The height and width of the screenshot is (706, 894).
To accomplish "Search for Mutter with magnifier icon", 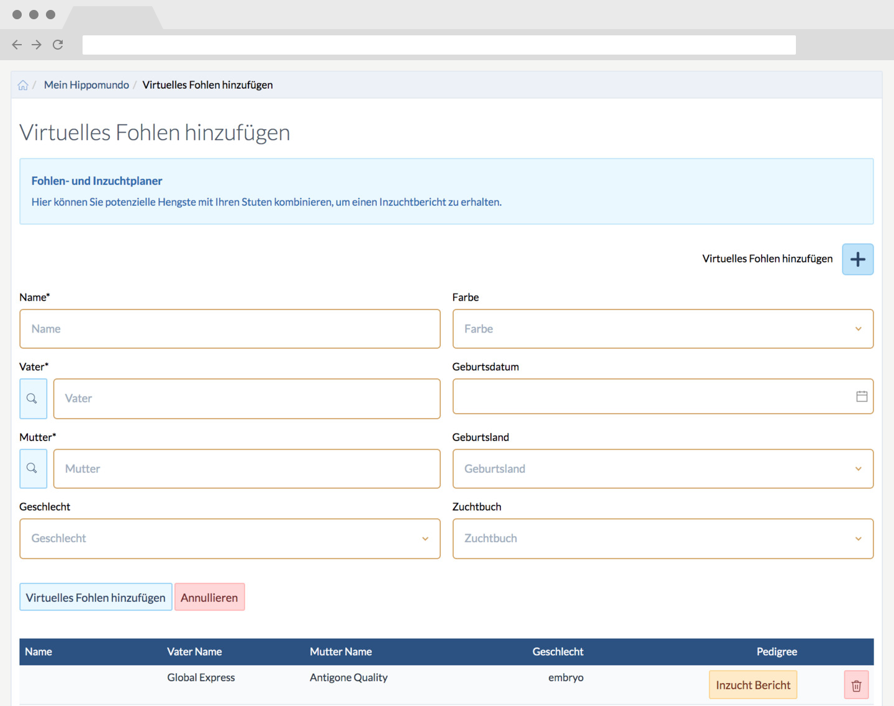I will pyautogui.click(x=33, y=468).
